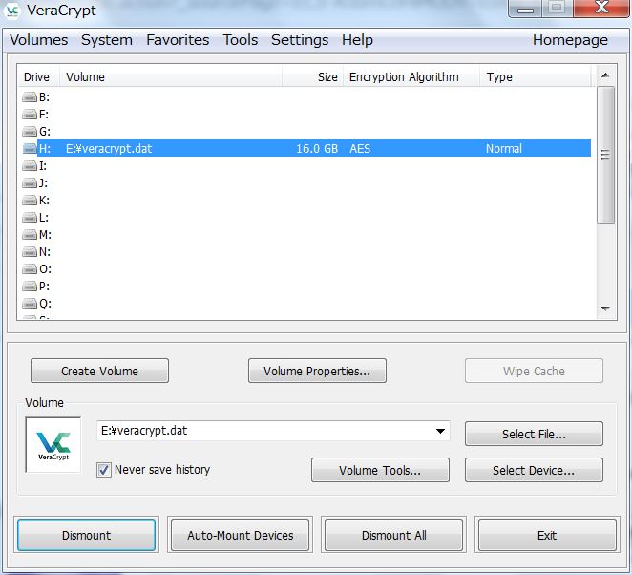Click the Select File button

[x=534, y=434]
